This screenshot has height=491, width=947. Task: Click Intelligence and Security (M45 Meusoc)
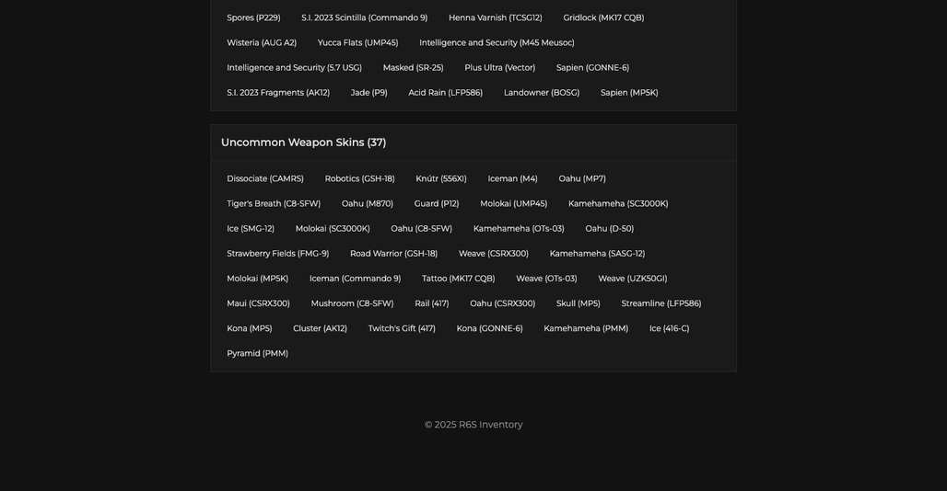pos(497,43)
